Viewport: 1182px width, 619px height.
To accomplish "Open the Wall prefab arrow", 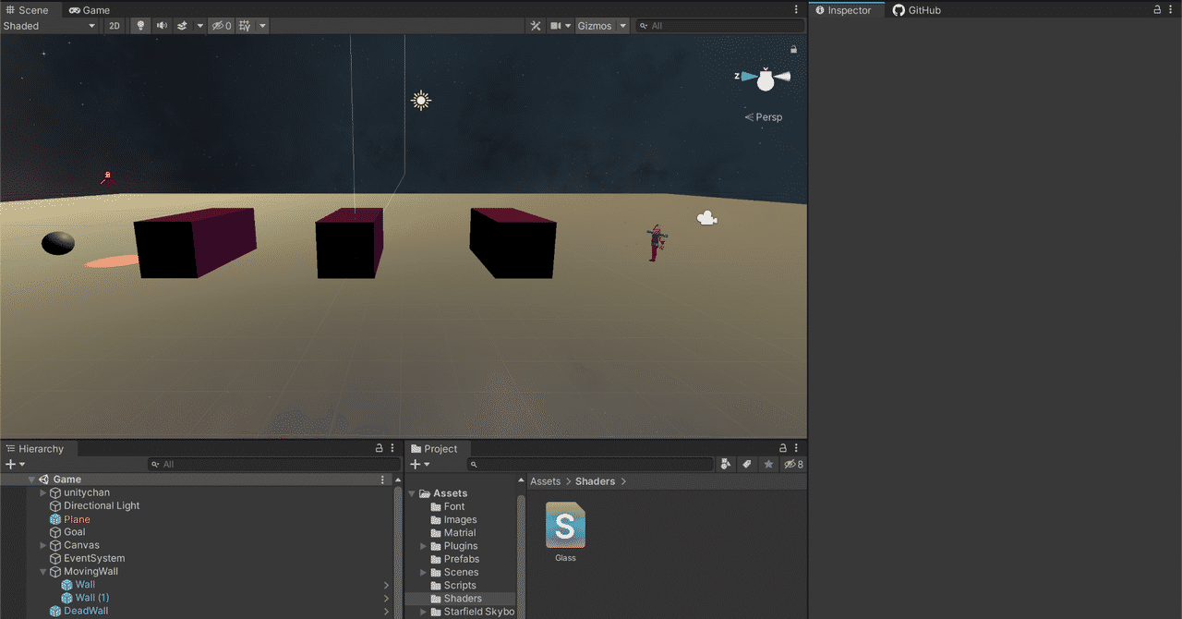I will click(x=386, y=585).
